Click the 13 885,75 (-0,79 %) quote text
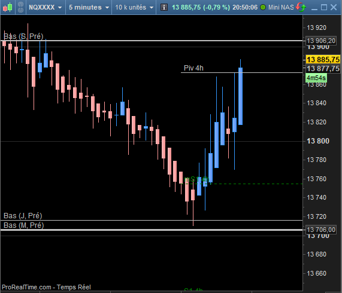 (201, 7)
